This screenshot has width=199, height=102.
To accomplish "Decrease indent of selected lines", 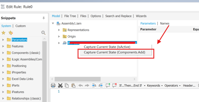I will pyautogui.click(x=101, y=85).
